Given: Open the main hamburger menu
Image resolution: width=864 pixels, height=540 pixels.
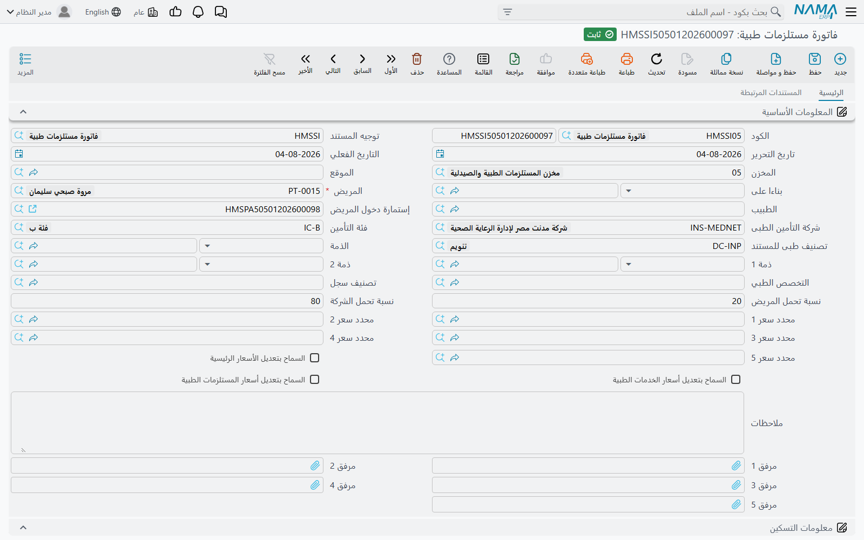Looking at the screenshot, I should [x=852, y=12].
